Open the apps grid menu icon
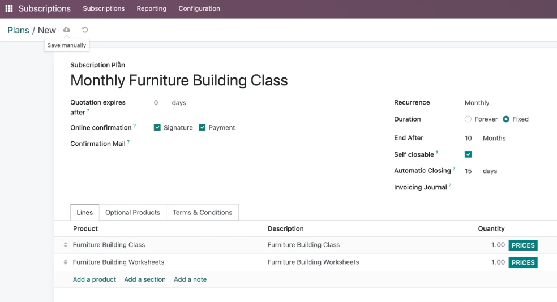 pyautogui.click(x=9, y=8)
